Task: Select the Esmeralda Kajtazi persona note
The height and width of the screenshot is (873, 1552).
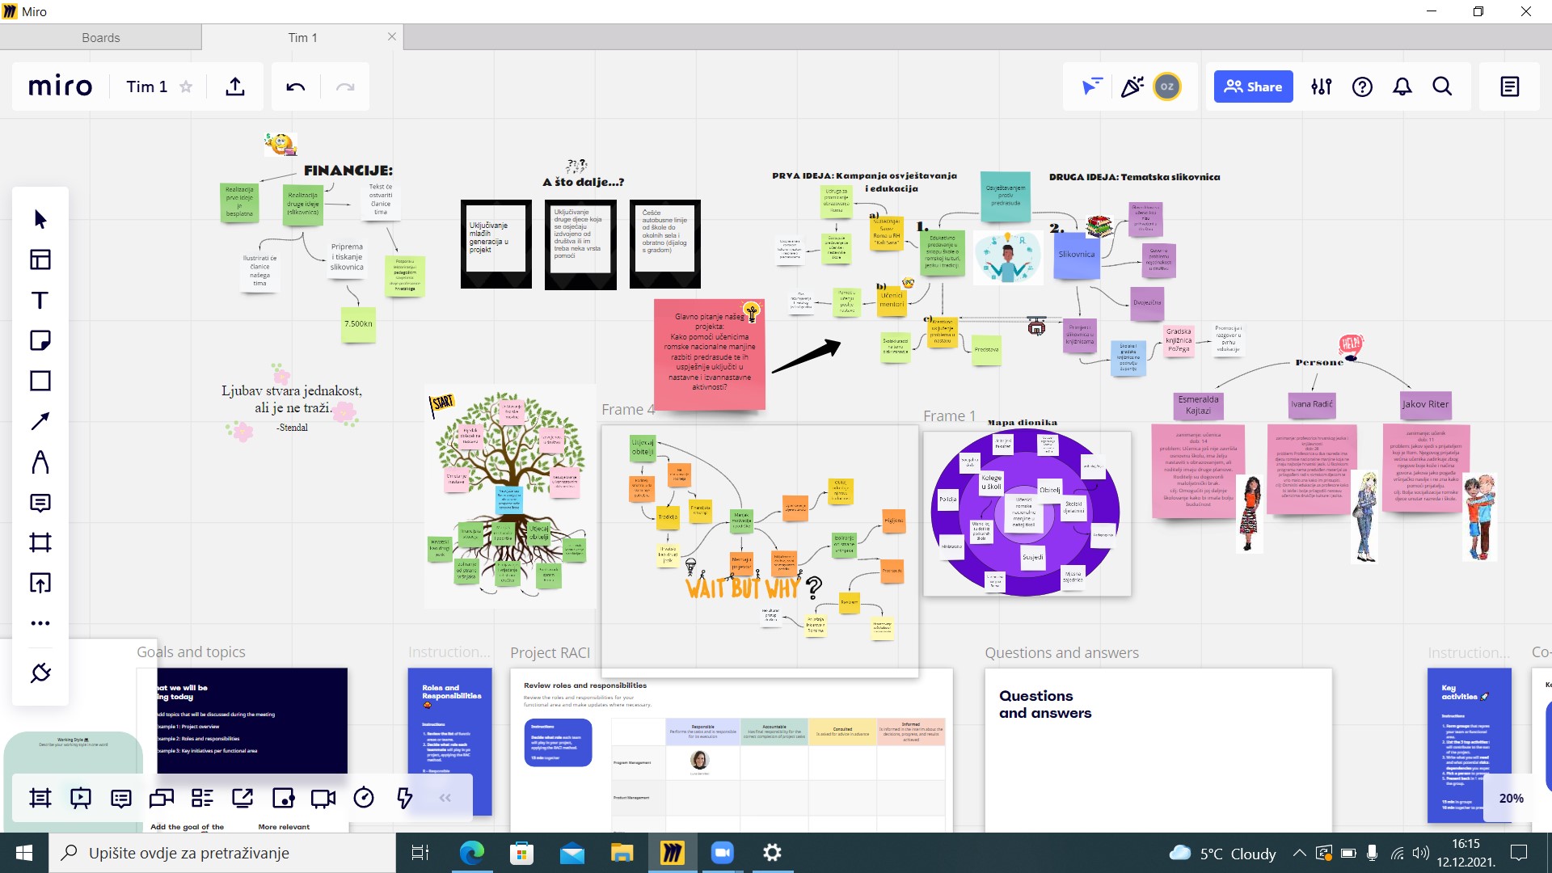Action: coord(1198,405)
